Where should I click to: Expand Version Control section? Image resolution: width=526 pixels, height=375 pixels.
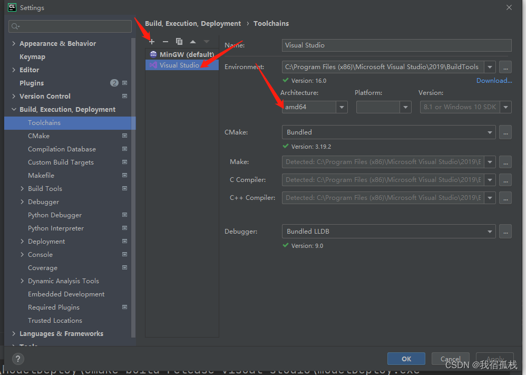coord(14,96)
